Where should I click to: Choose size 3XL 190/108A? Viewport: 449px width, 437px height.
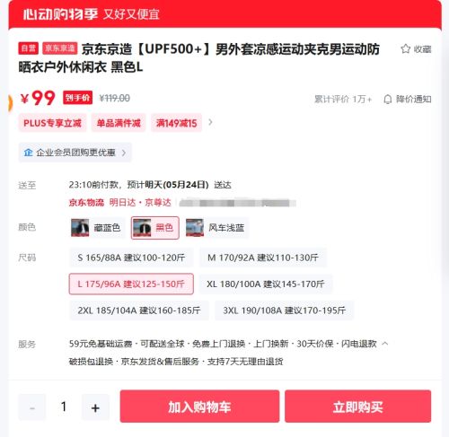click(284, 310)
